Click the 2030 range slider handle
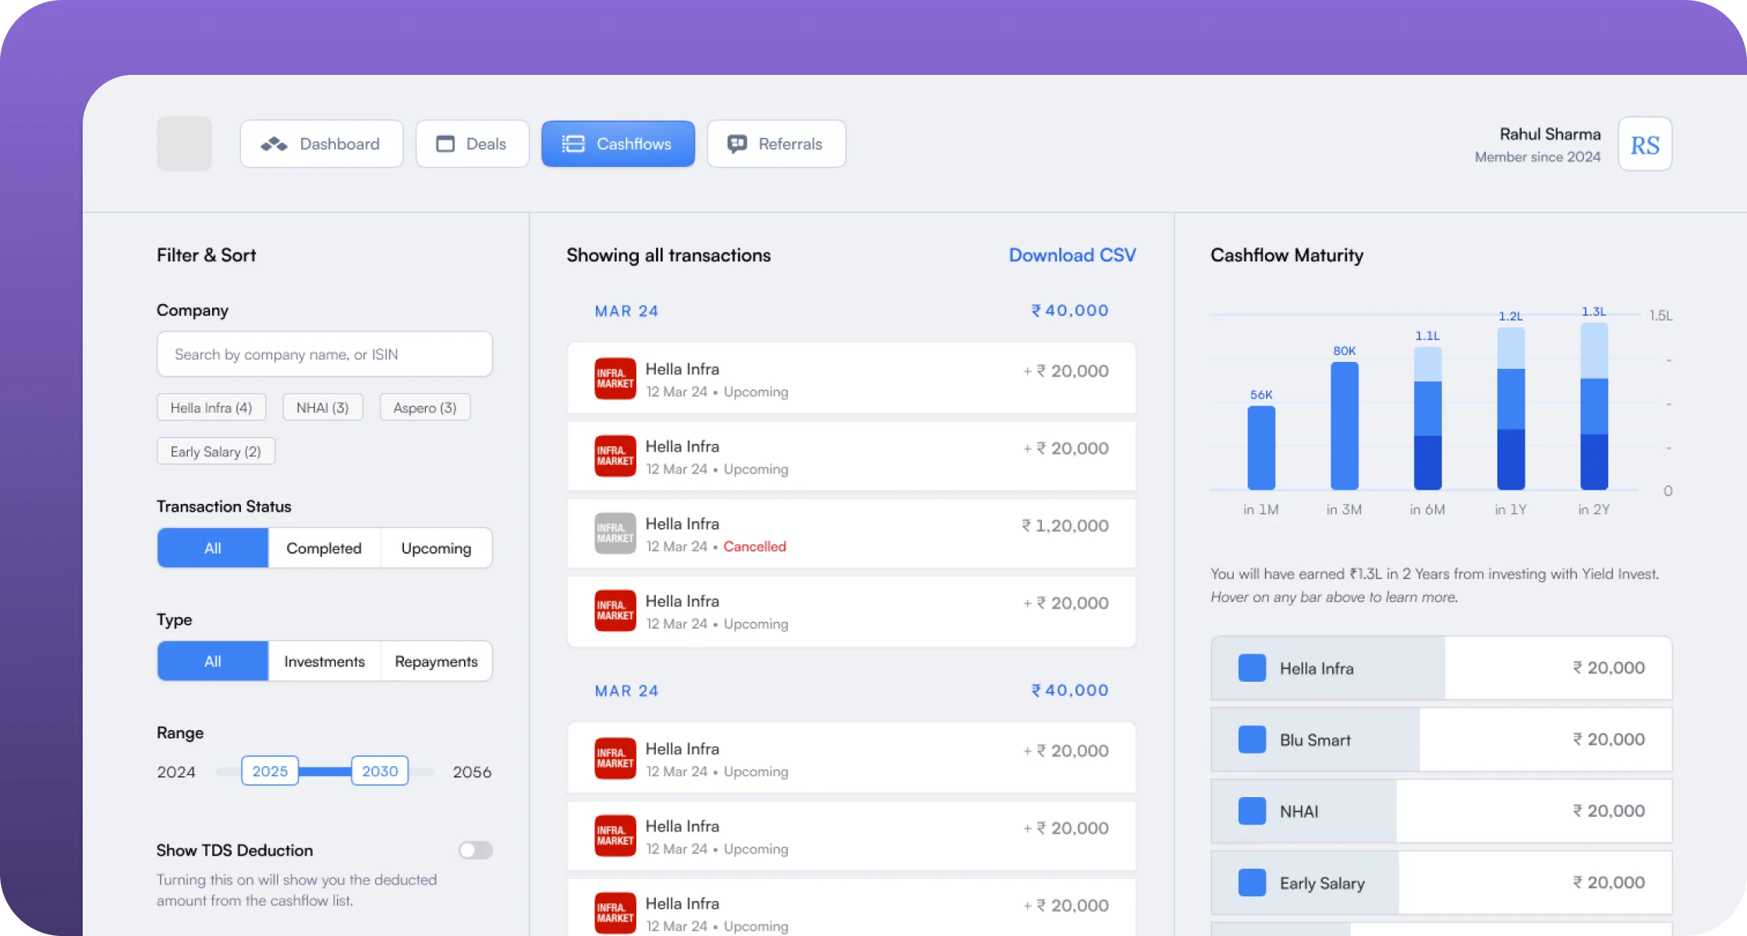The image size is (1747, 936). click(380, 771)
